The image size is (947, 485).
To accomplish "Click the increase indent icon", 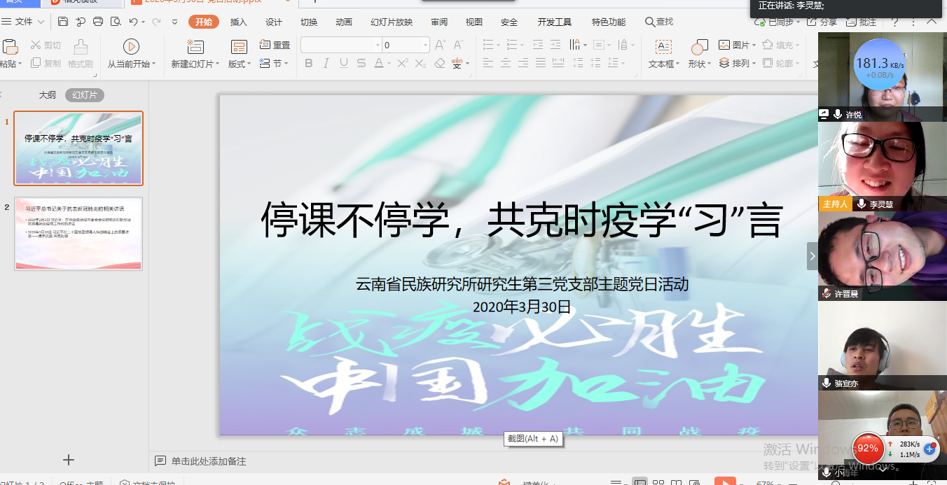I will pos(554,45).
